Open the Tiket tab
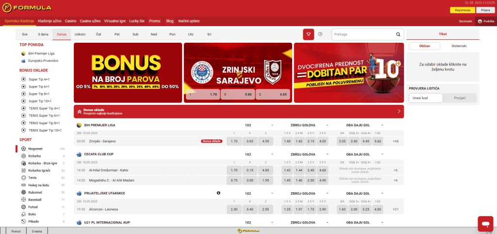 click(x=443, y=34)
